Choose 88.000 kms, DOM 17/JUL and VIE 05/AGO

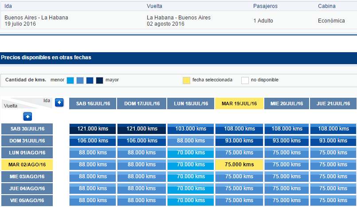(x=141, y=200)
